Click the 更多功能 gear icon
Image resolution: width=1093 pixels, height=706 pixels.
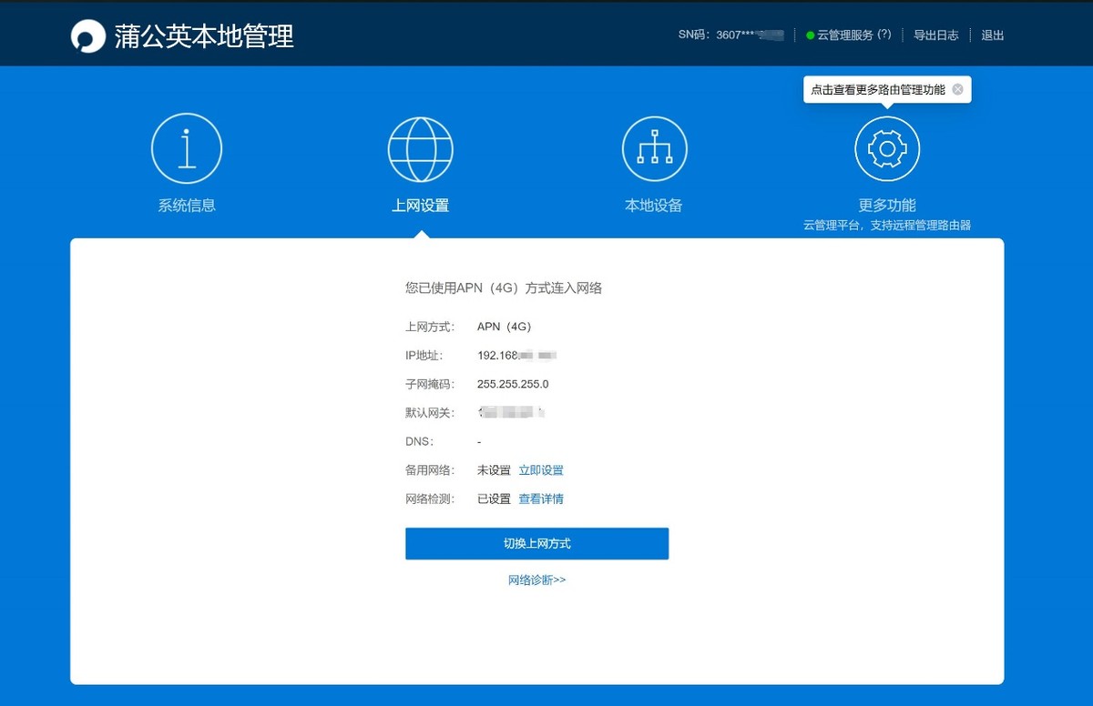[x=886, y=148]
